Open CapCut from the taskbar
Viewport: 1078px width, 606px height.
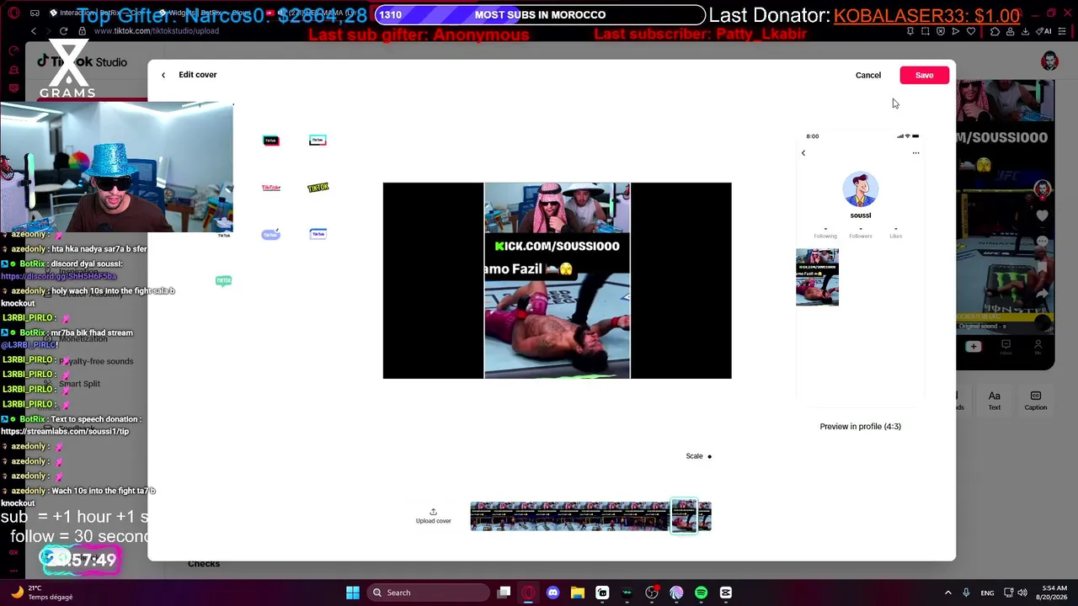[x=726, y=593]
